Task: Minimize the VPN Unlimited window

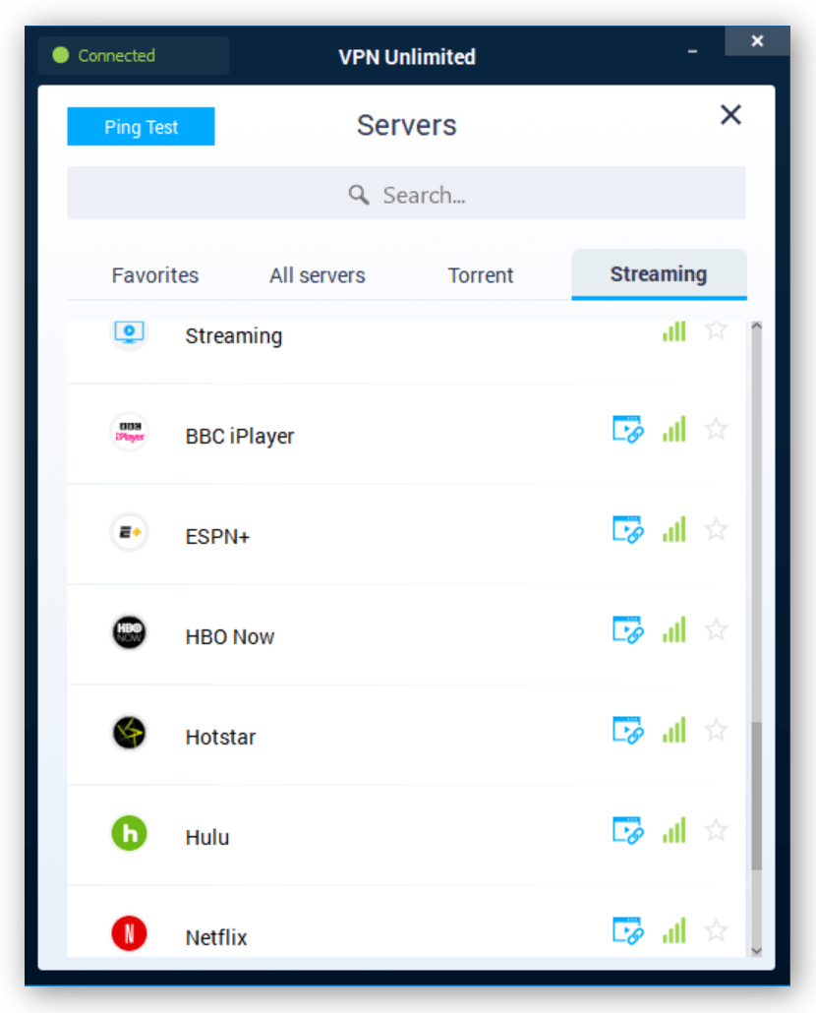Action: (x=693, y=51)
